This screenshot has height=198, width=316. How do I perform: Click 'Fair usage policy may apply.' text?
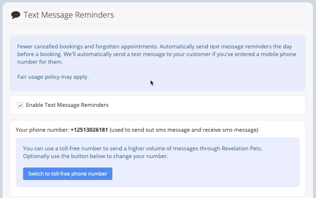[53, 77]
